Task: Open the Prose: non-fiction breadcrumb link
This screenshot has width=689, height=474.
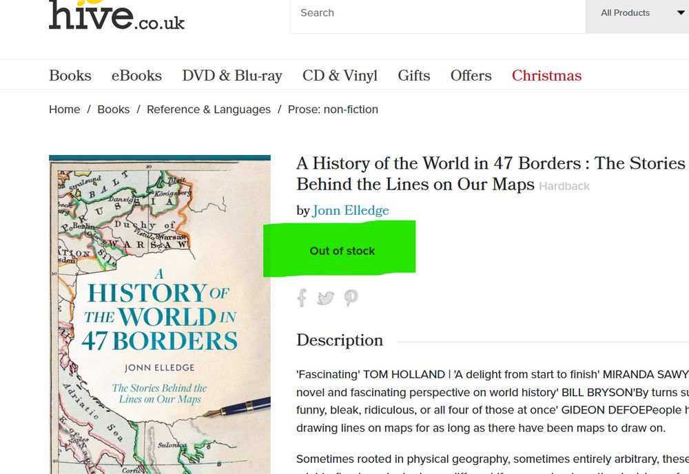Action: click(333, 110)
